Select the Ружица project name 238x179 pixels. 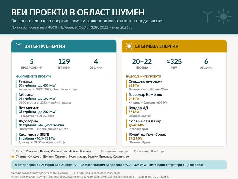click(x=25, y=81)
